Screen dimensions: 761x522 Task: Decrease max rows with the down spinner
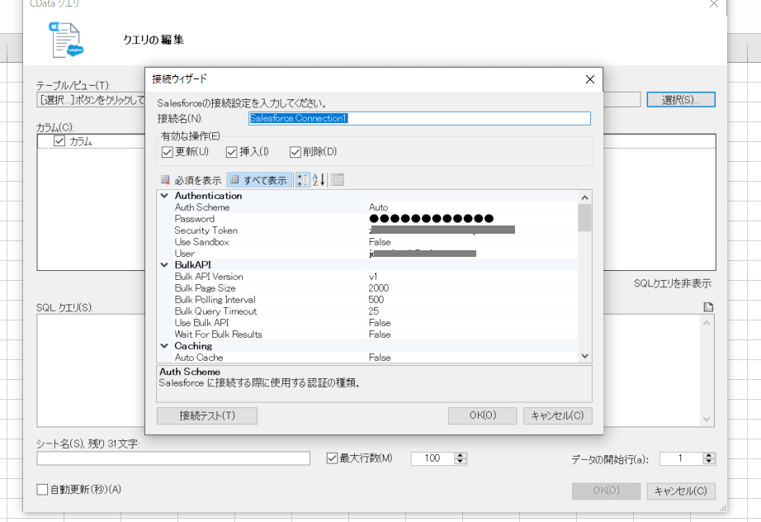[461, 462]
